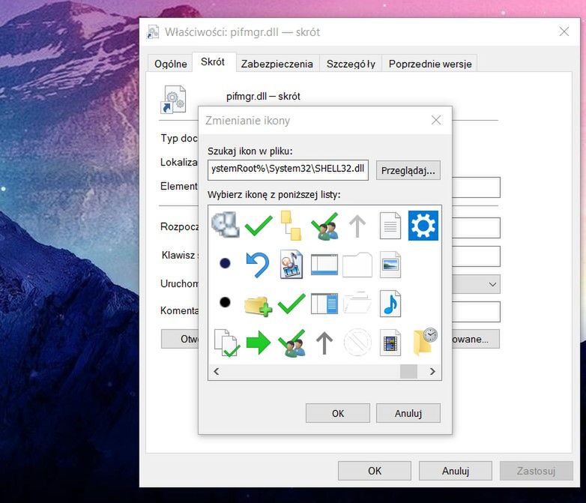Go to the Poprzednie wersje tab

click(x=430, y=64)
